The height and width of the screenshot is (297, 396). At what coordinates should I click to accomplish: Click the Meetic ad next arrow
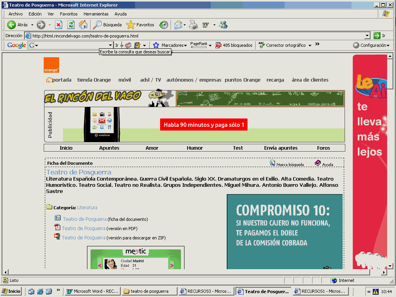point(172,265)
